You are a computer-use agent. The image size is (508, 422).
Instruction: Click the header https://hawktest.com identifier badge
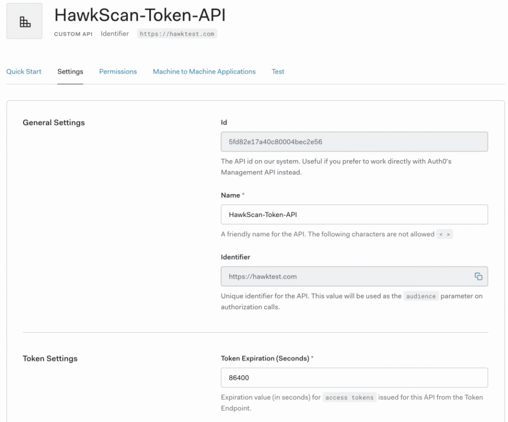[x=177, y=34]
